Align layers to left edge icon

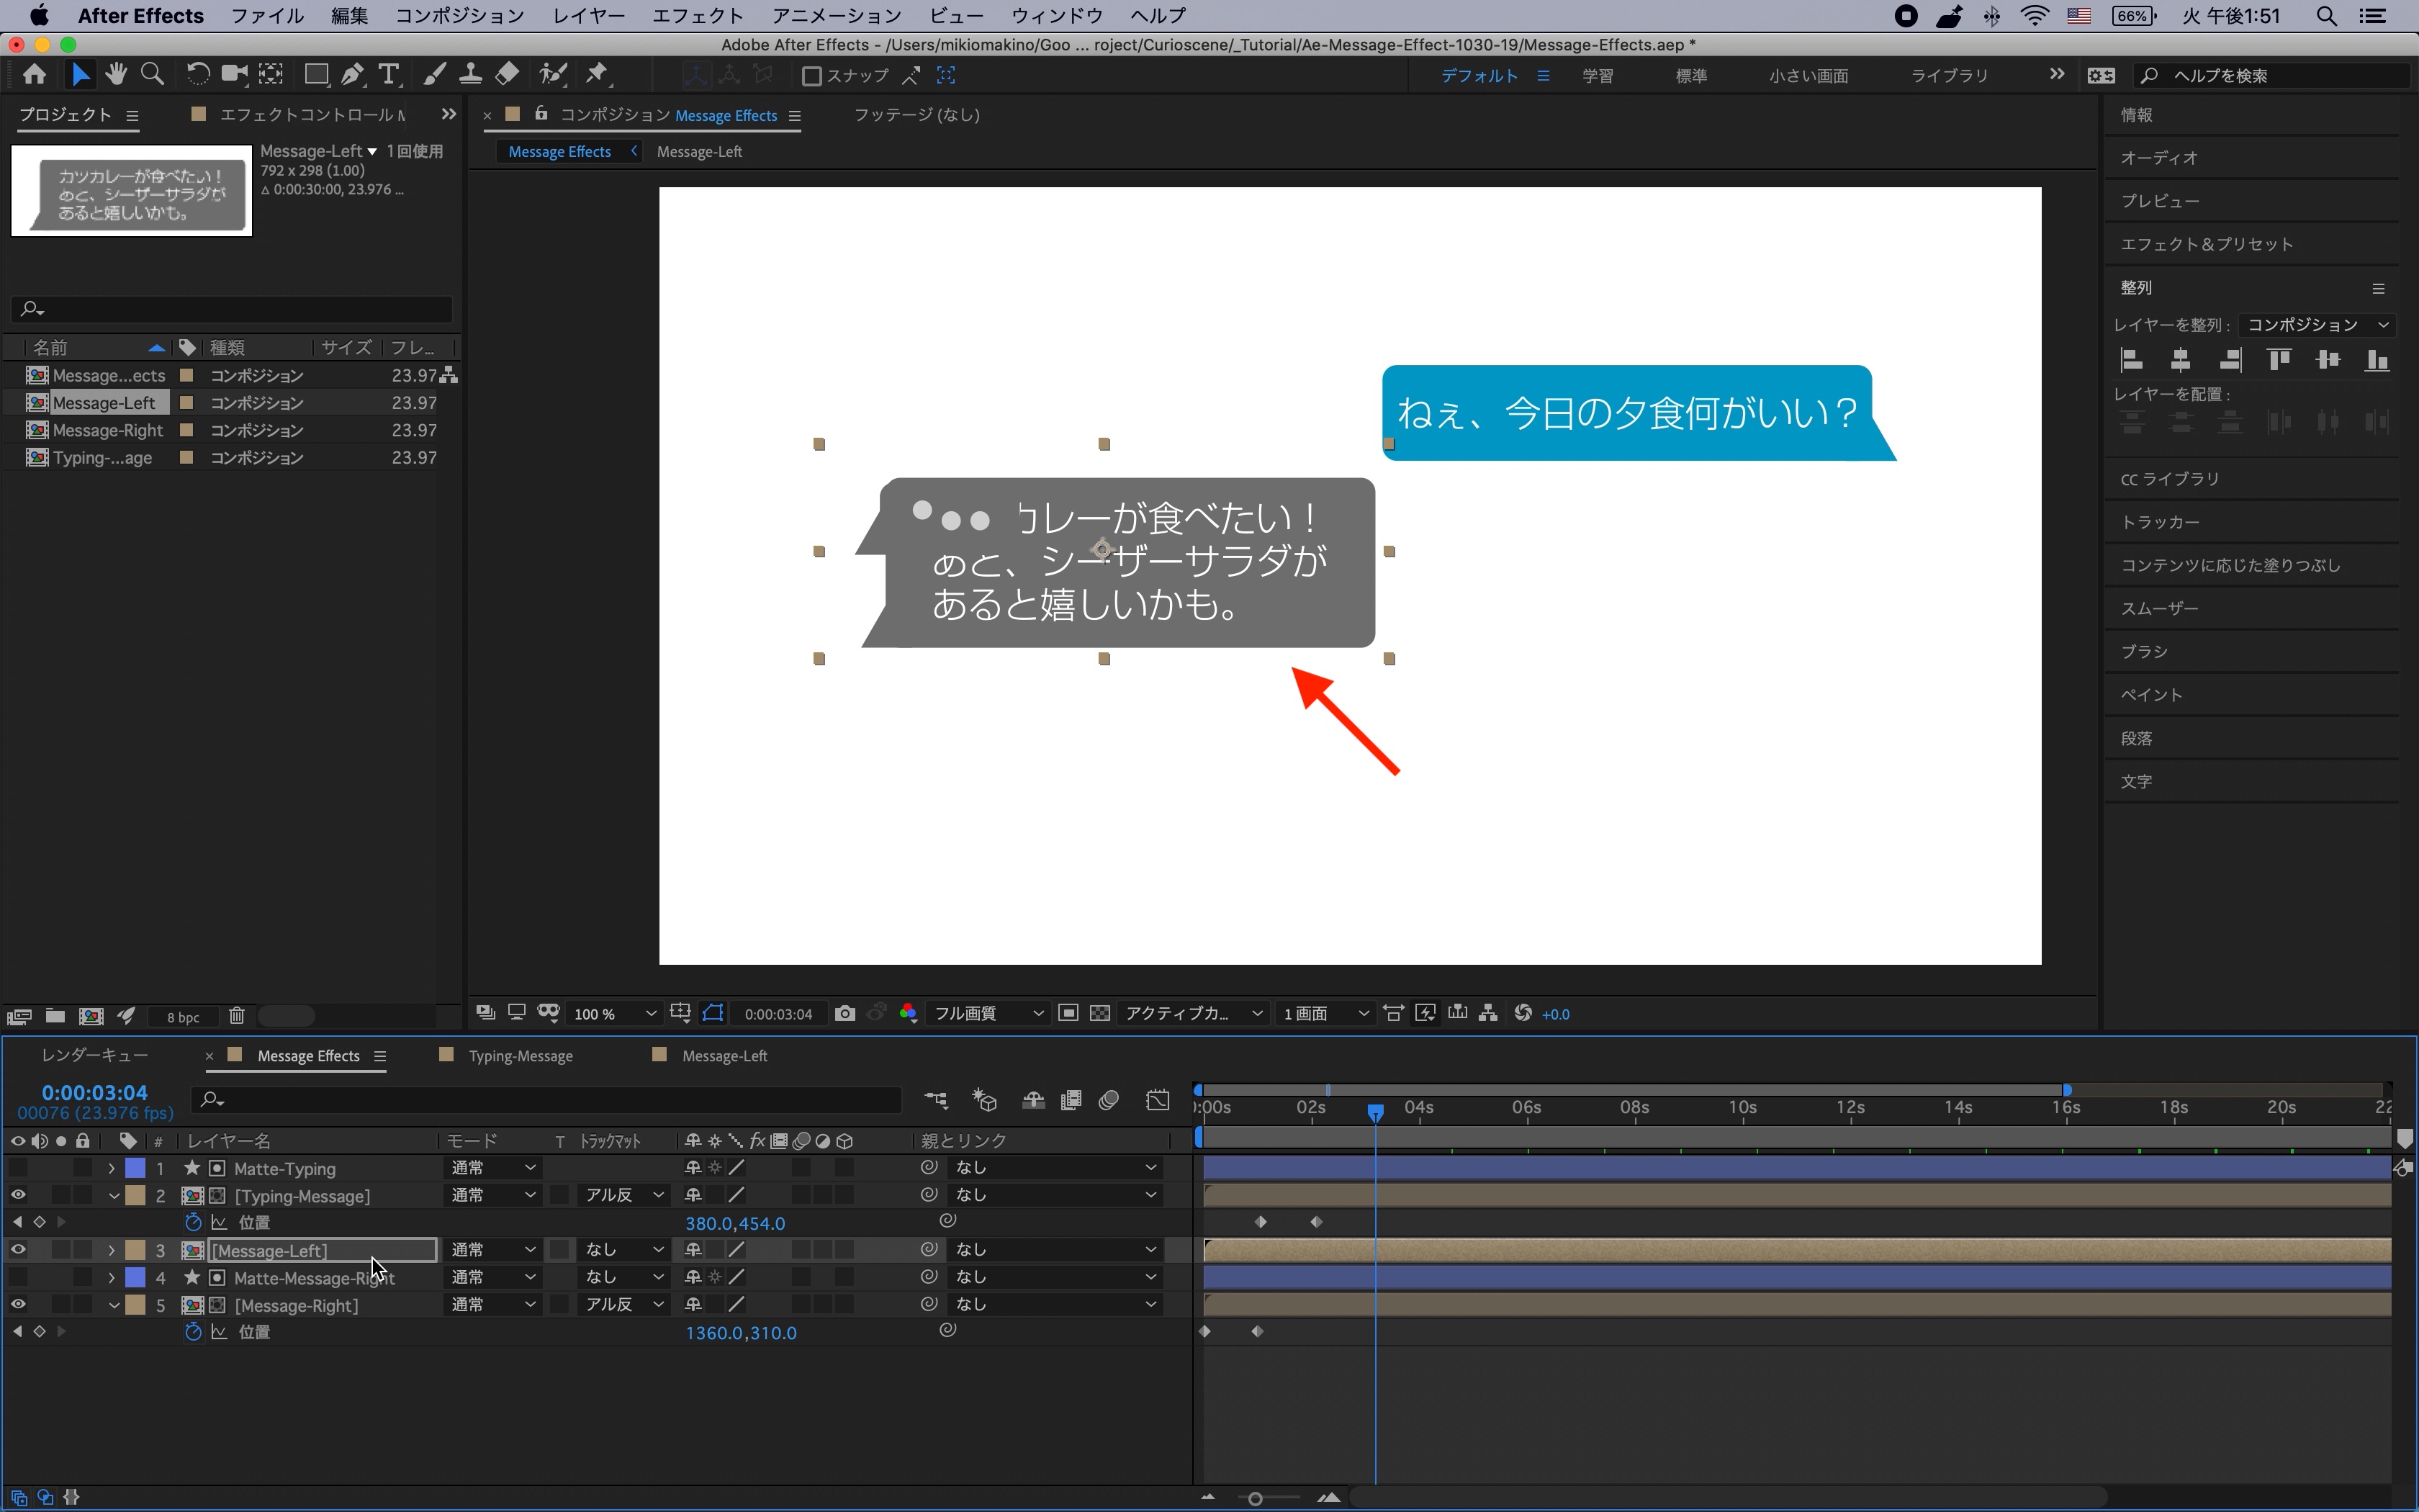click(x=2131, y=360)
